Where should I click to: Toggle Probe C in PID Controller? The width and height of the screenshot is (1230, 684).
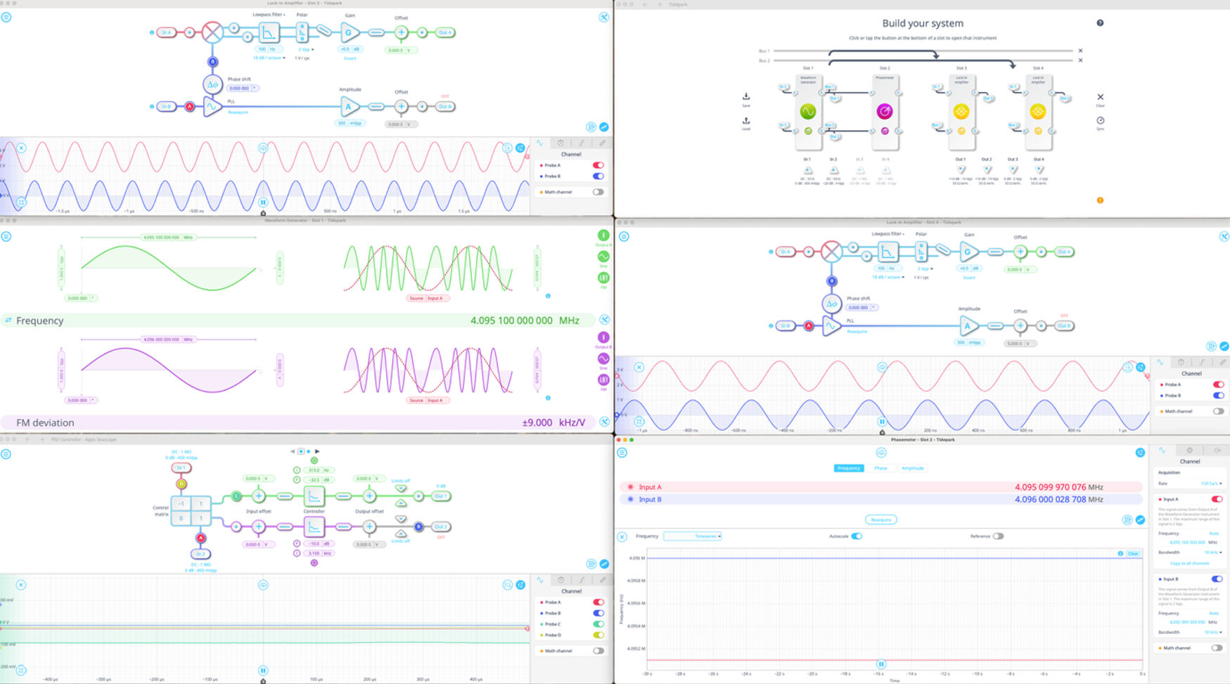(x=598, y=624)
